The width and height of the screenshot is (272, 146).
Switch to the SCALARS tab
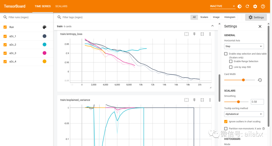click(x=61, y=6)
